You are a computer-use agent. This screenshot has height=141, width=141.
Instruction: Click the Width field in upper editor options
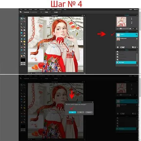[50, 12]
